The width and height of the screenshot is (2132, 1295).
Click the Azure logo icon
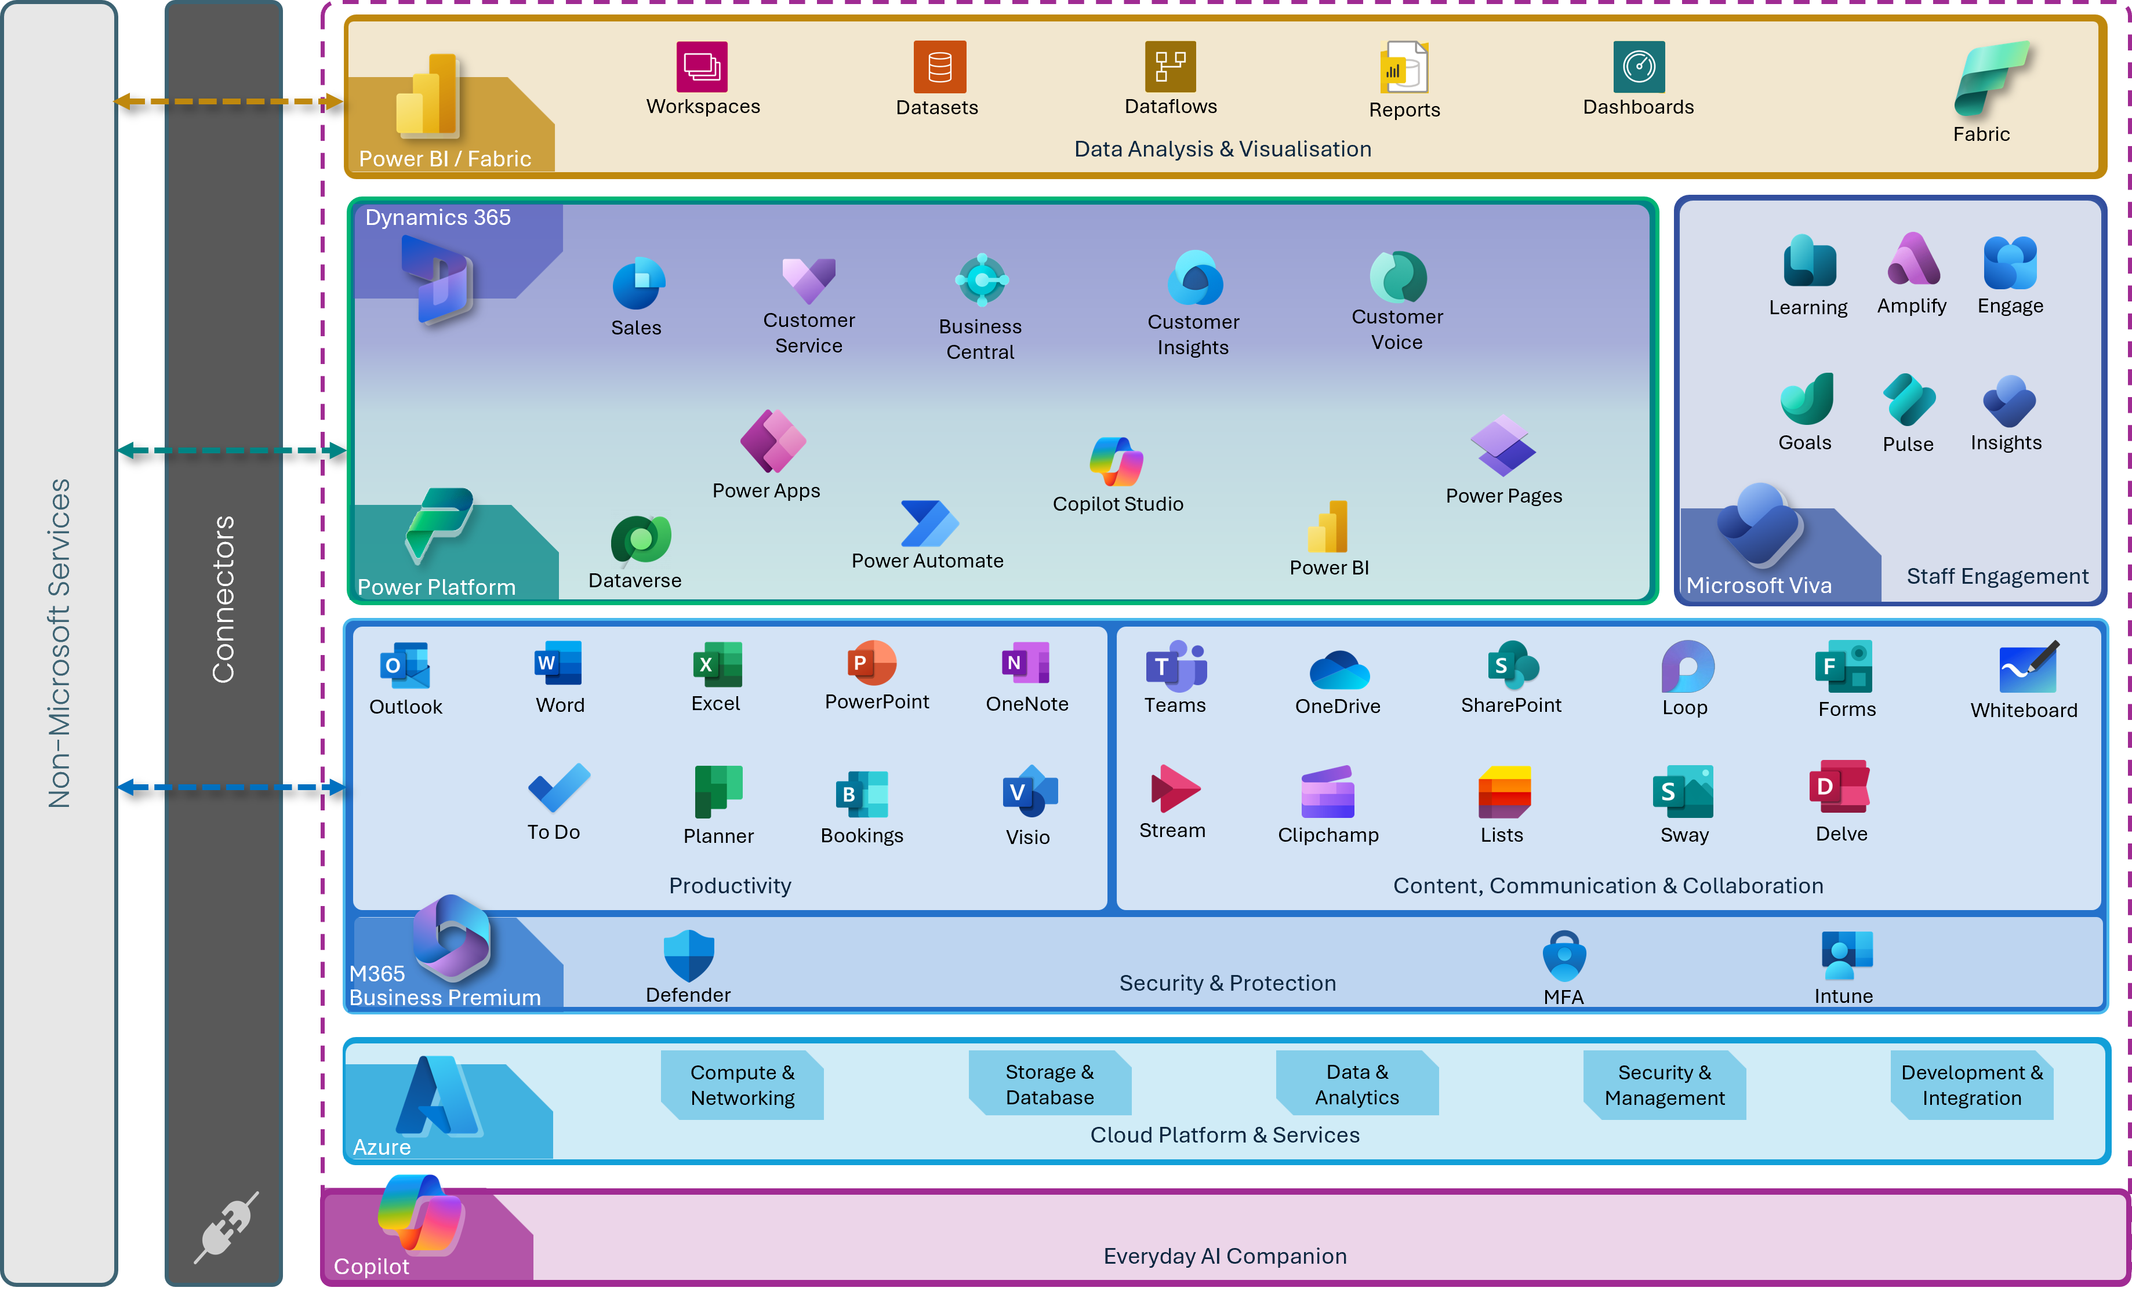439,1095
